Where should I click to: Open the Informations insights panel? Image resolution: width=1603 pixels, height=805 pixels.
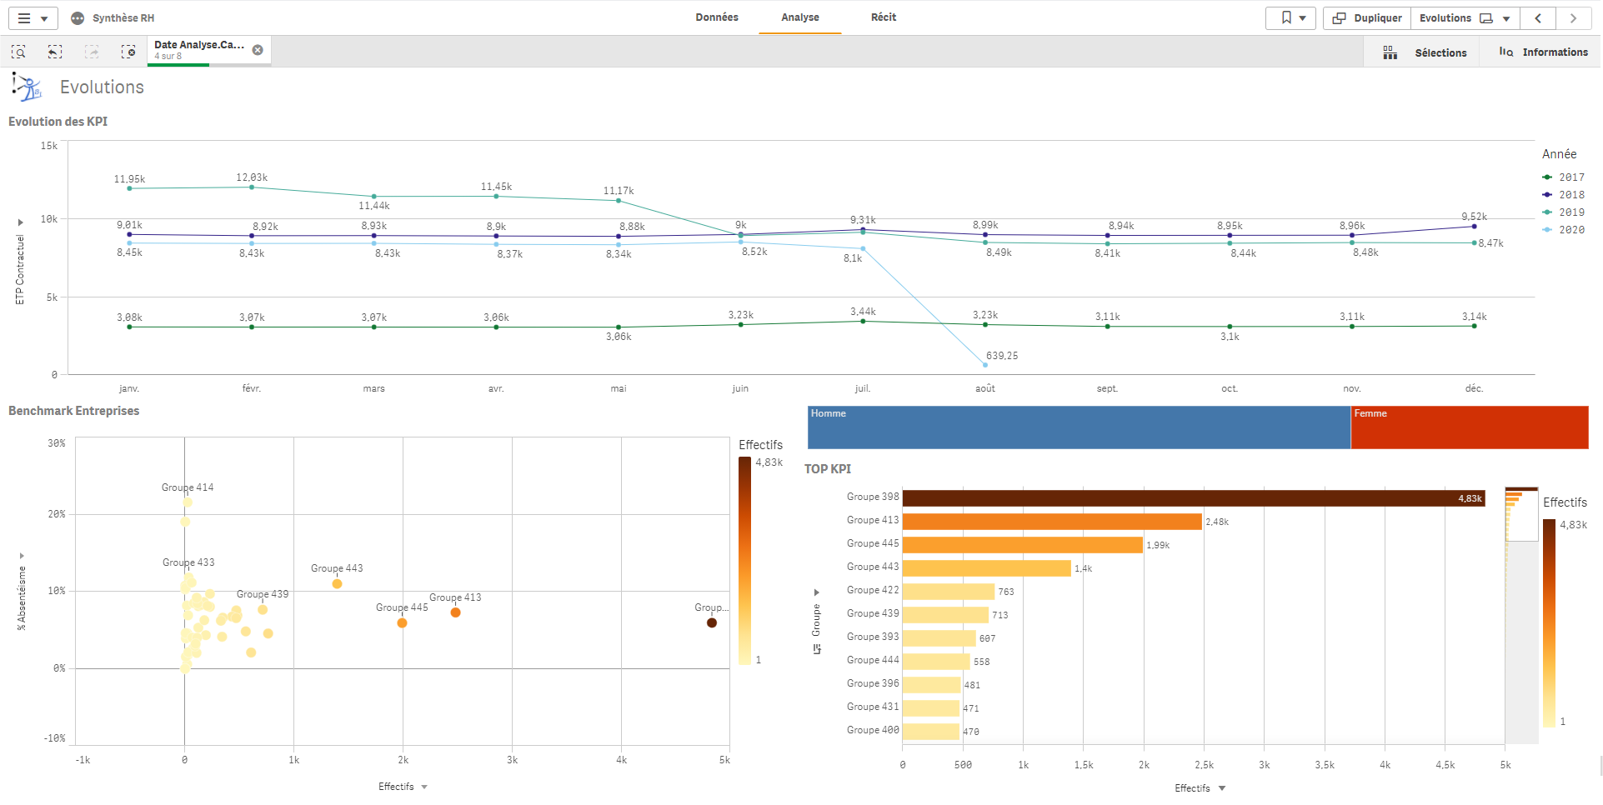pos(1543,52)
